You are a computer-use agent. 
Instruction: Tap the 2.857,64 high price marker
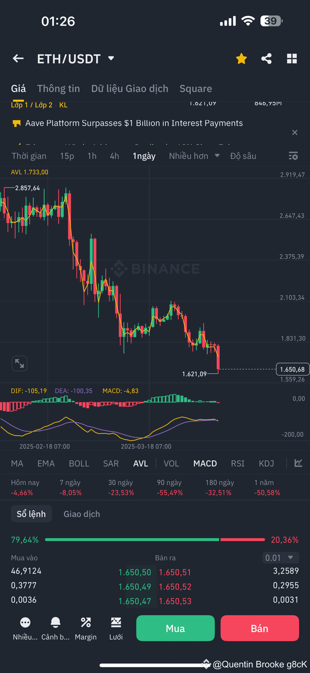coord(27,188)
